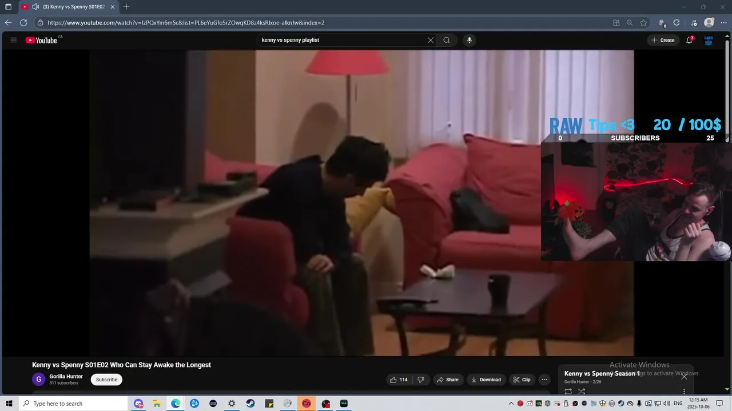Close the Kenny vs Spenny Season 1 playlist panel
This screenshot has height=411, width=732.
click(x=684, y=376)
